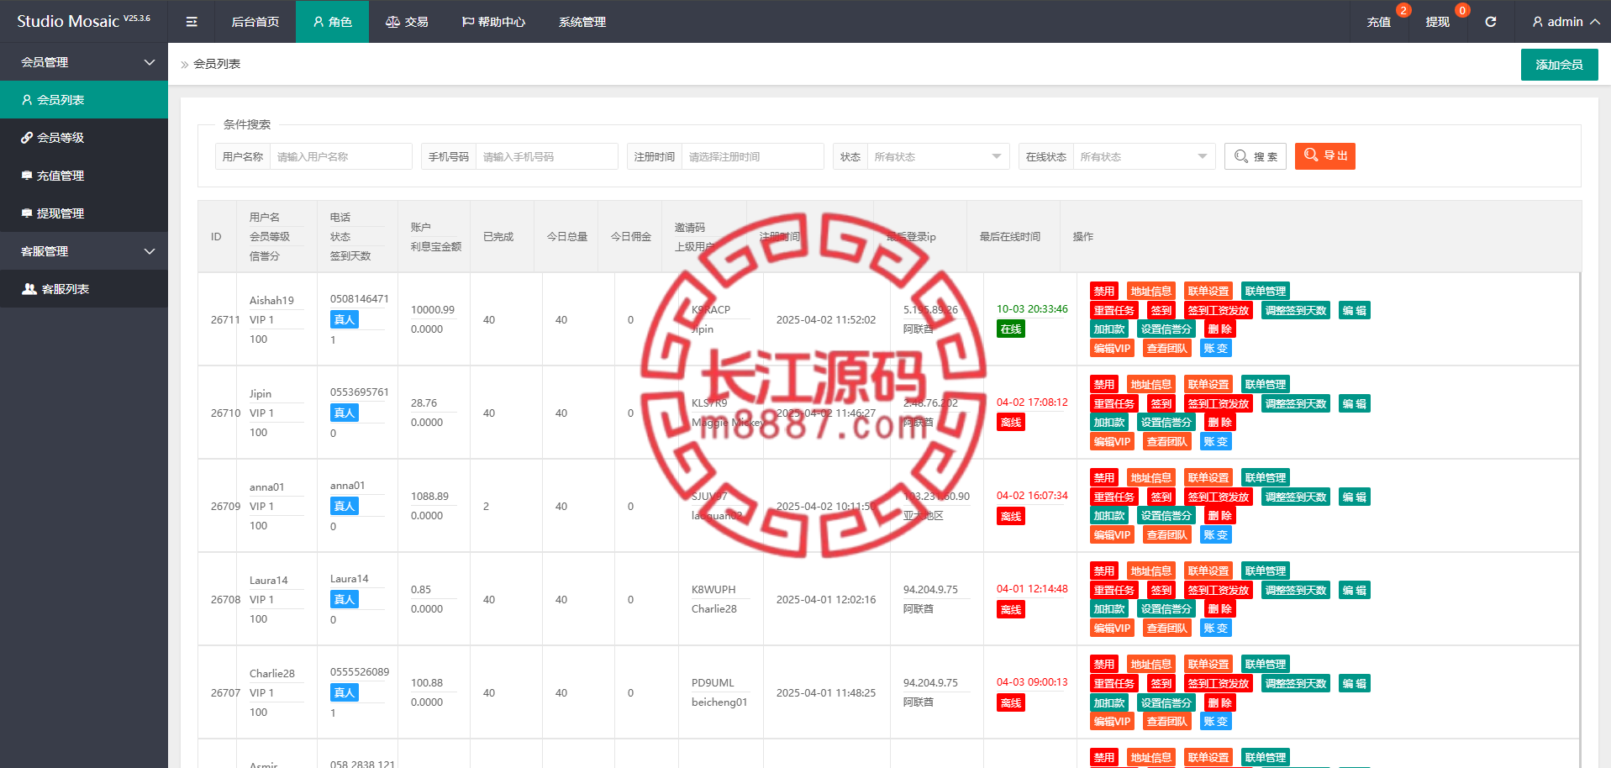Image resolution: width=1611 pixels, height=768 pixels.
Task: Click invite code K8WUPH
Action: coord(713,590)
